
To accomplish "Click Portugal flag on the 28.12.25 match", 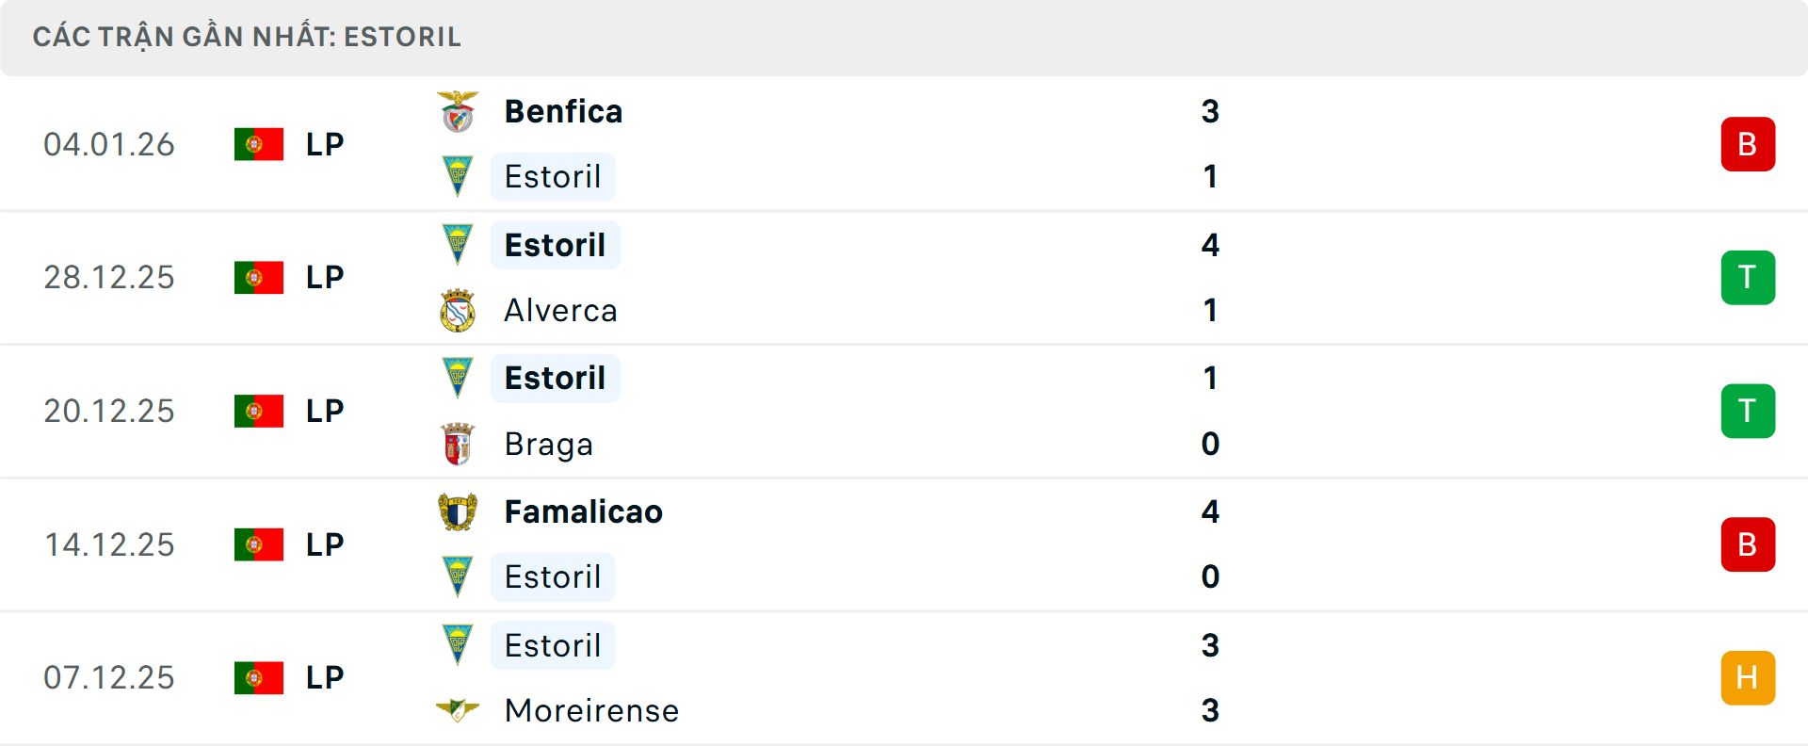I will (259, 278).
